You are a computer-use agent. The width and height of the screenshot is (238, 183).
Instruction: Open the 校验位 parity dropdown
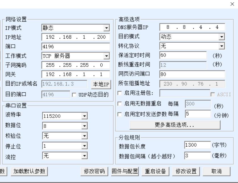pyautogui.click(x=84, y=136)
